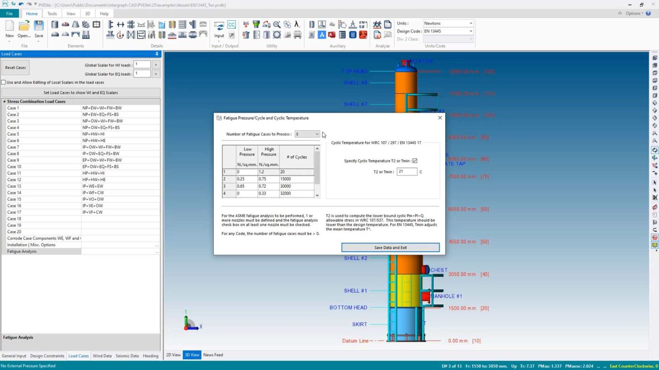The width and height of the screenshot is (659, 370).
Task: Click the green funnel icon in Utility
Action: coord(256,24)
